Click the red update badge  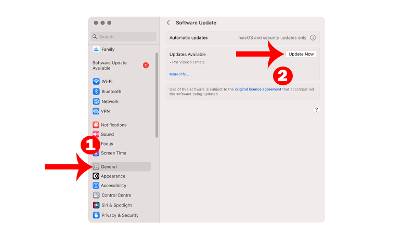click(146, 66)
